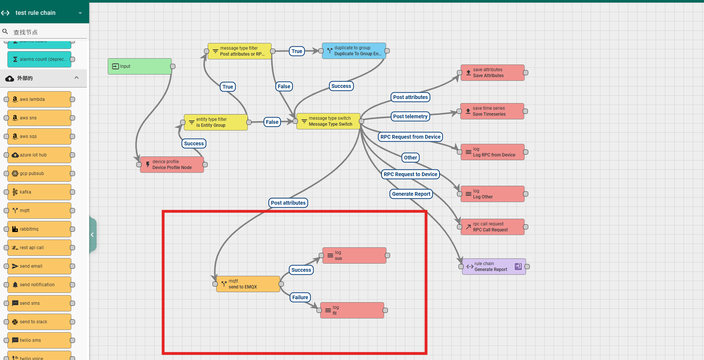Click the rabbitmq node icon

click(x=15, y=229)
